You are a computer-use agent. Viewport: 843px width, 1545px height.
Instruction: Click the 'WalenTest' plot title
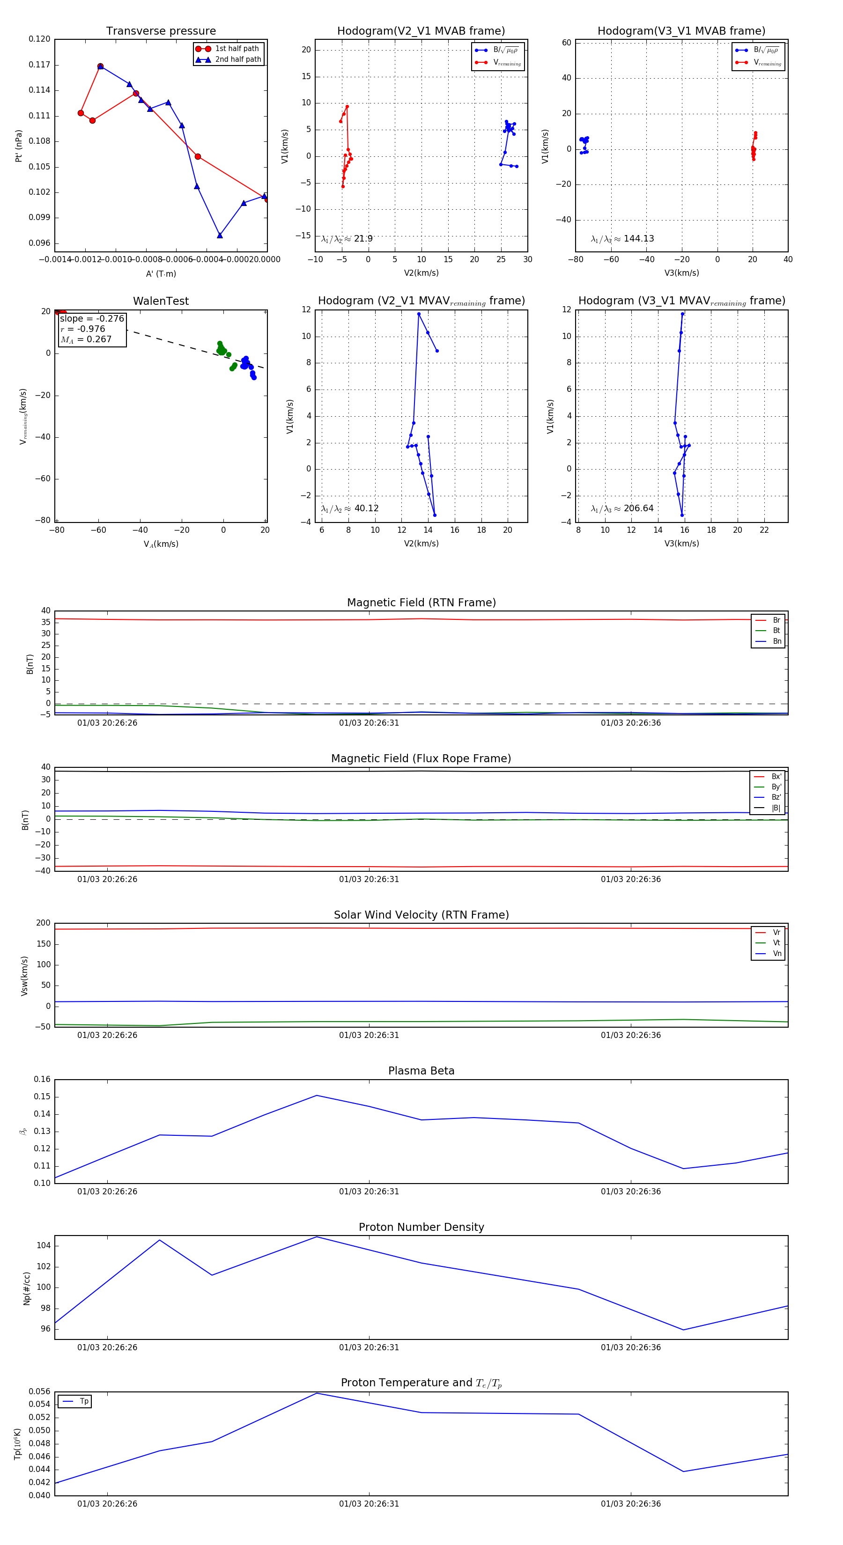coord(161,301)
